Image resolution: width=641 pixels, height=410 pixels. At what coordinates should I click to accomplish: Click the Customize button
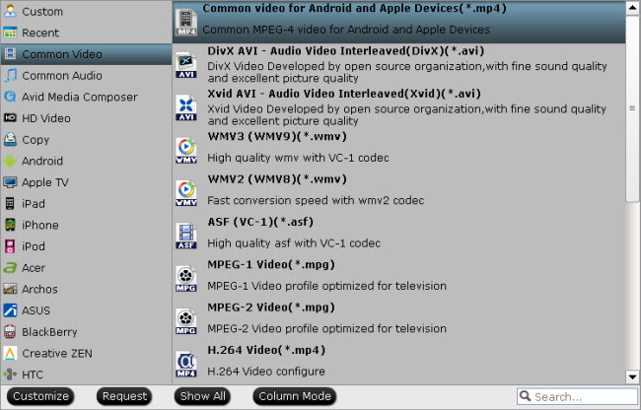click(x=40, y=396)
